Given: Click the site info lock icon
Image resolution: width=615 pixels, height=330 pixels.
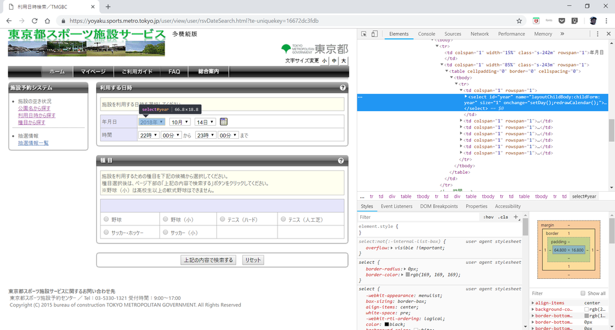Looking at the screenshot, I should (x=62, y=21).
